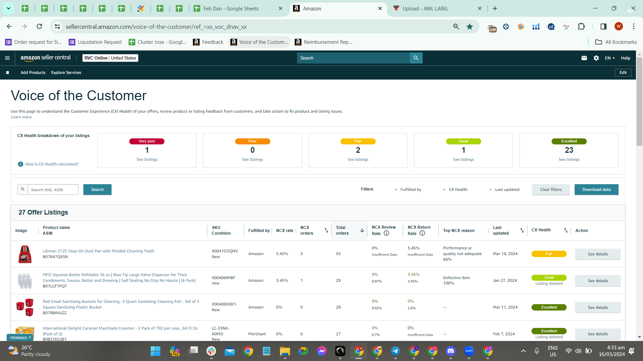Open the browser zoom magnifier icon
The height and width of the screenshot is (361, 643).
point(456,26)
